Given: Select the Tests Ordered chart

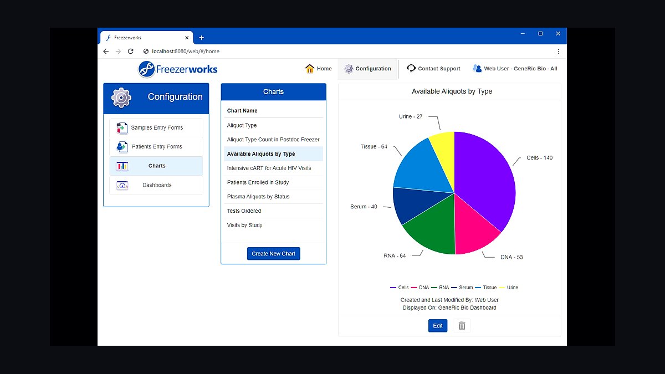Looking at the screenshot, I should click(x=274, y=211).
